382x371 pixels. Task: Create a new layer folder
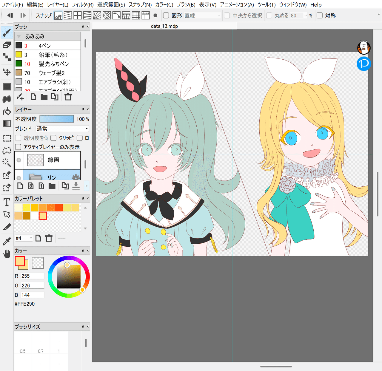pyautogui.click(x=52, y=186)
